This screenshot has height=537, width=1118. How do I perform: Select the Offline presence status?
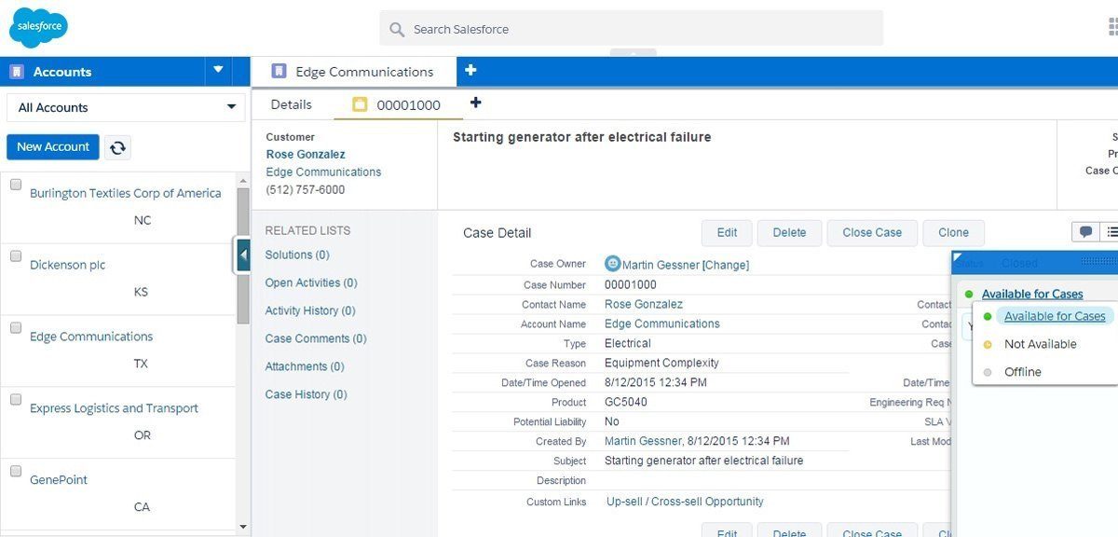(1021, 371)
